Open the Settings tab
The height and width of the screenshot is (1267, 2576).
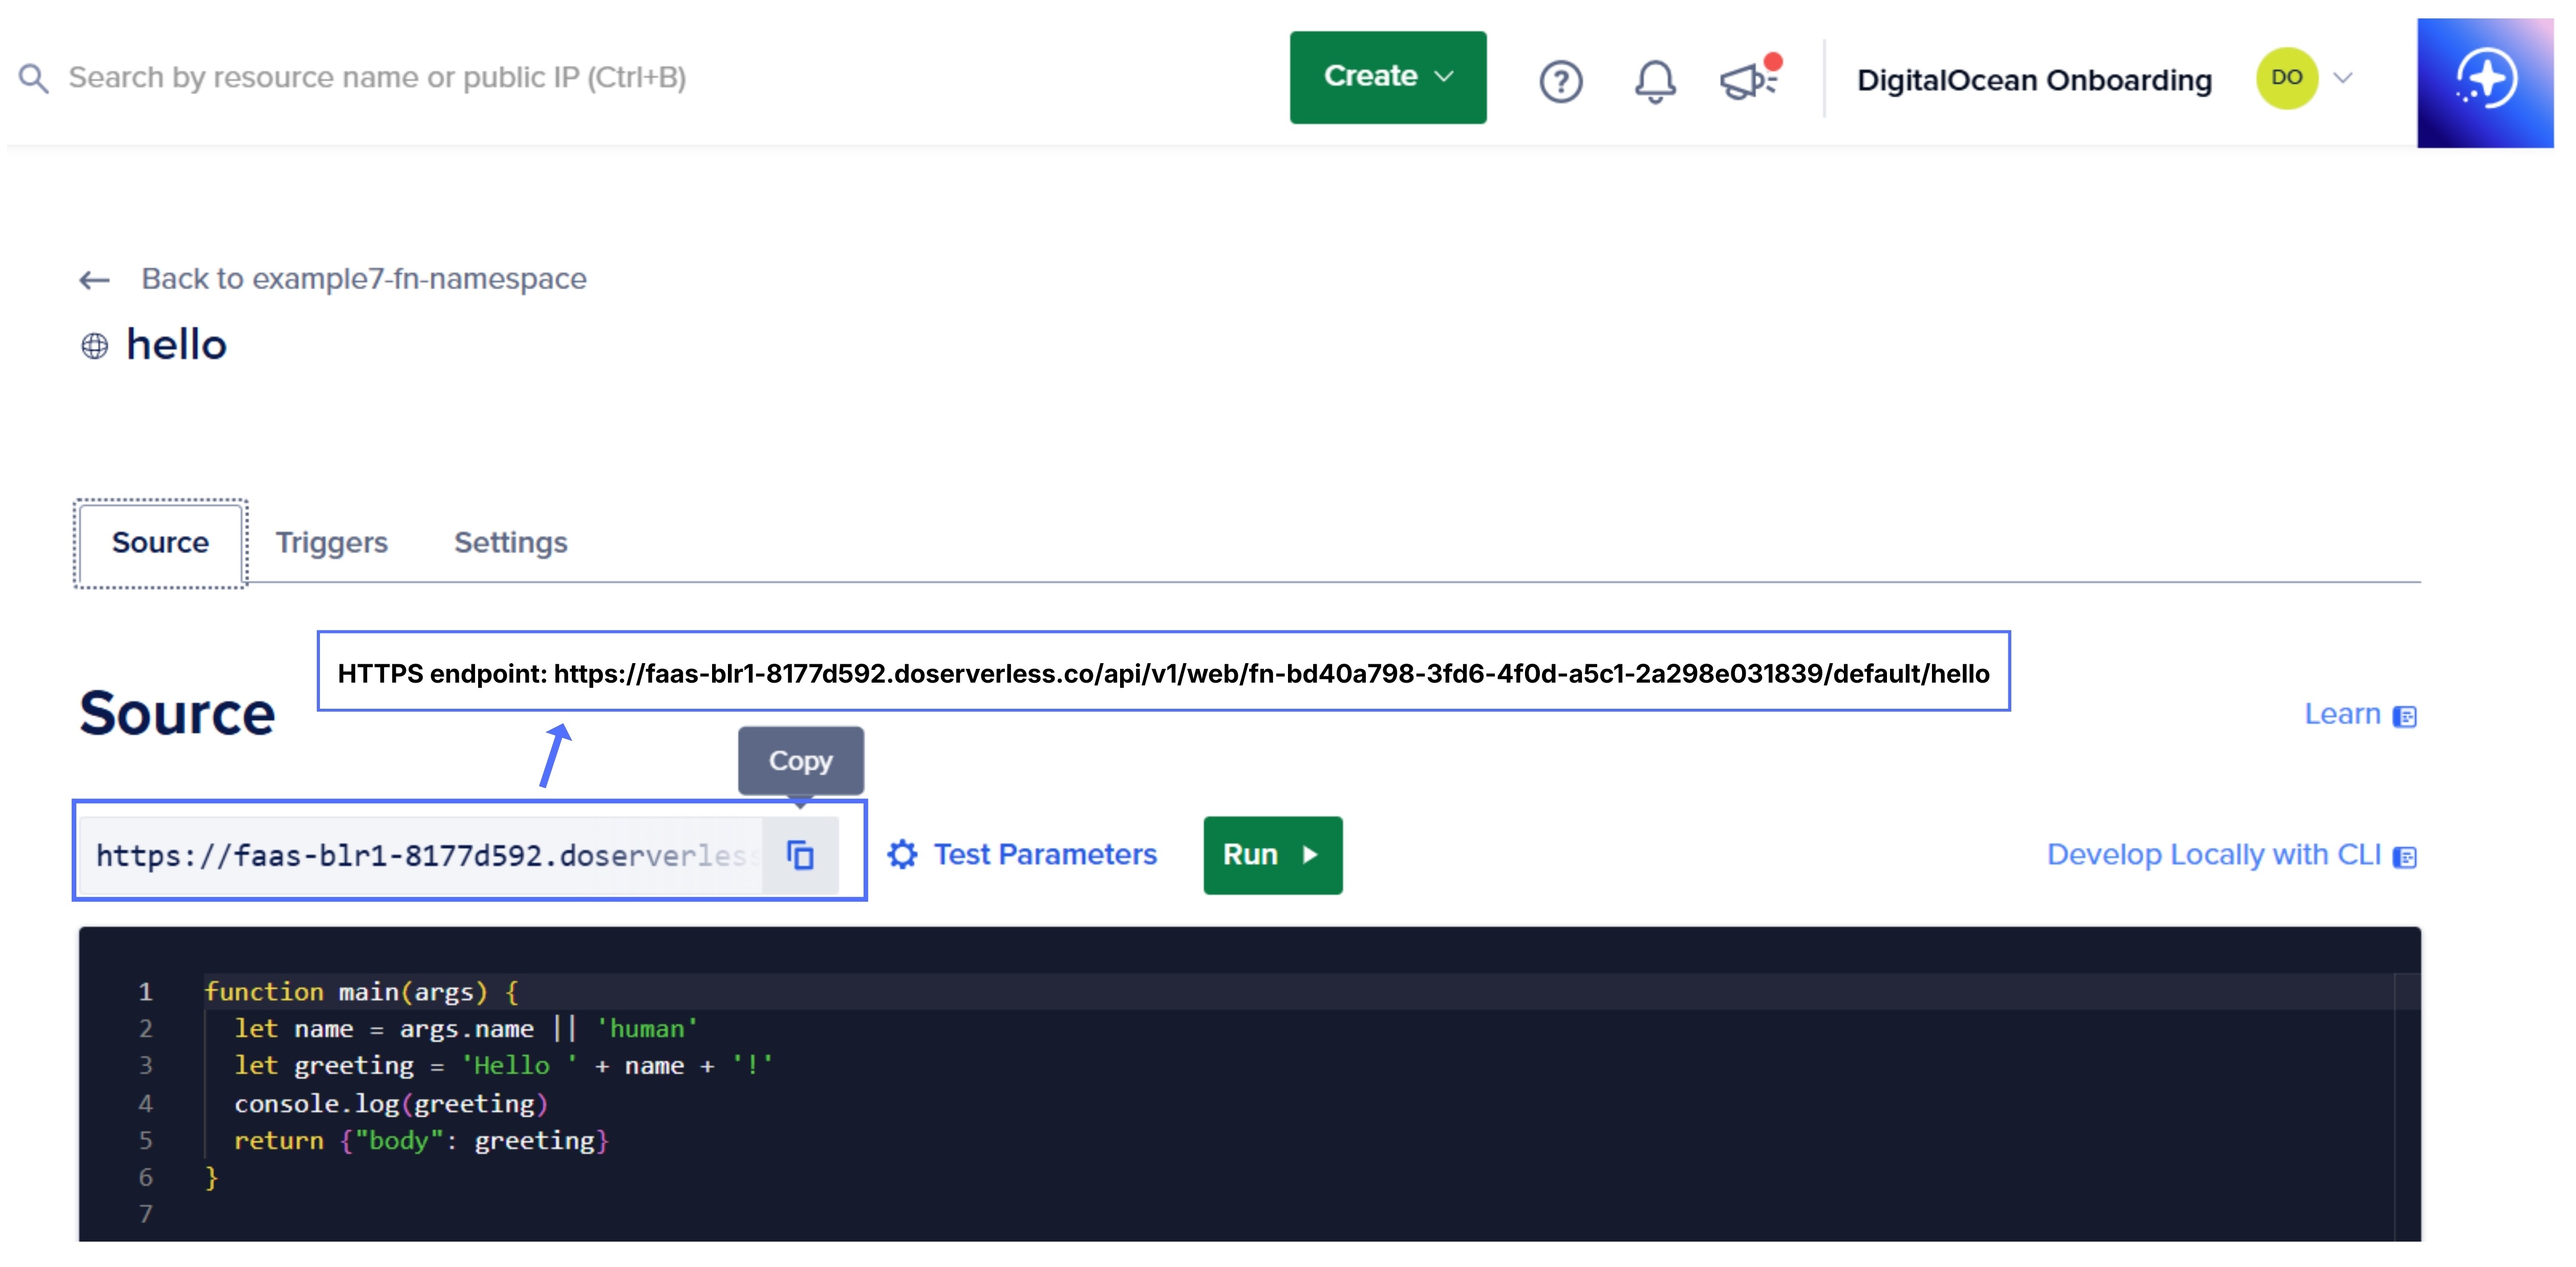coord(510,542)
